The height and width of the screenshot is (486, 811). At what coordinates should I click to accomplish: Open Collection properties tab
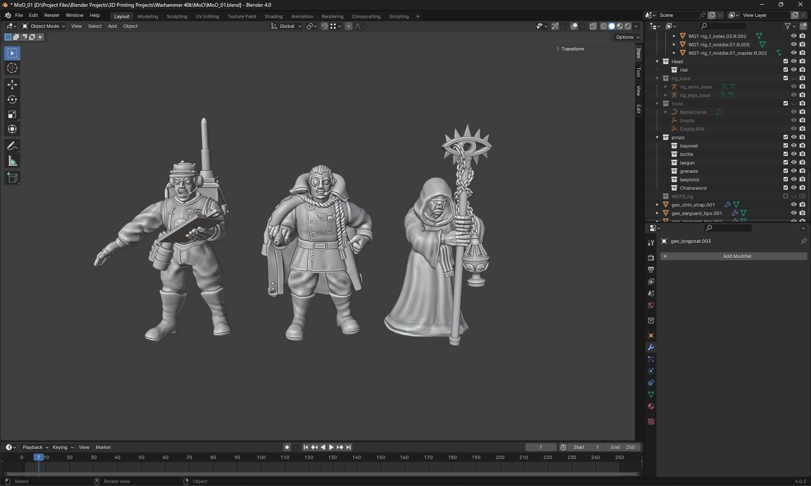pos(651,320)
